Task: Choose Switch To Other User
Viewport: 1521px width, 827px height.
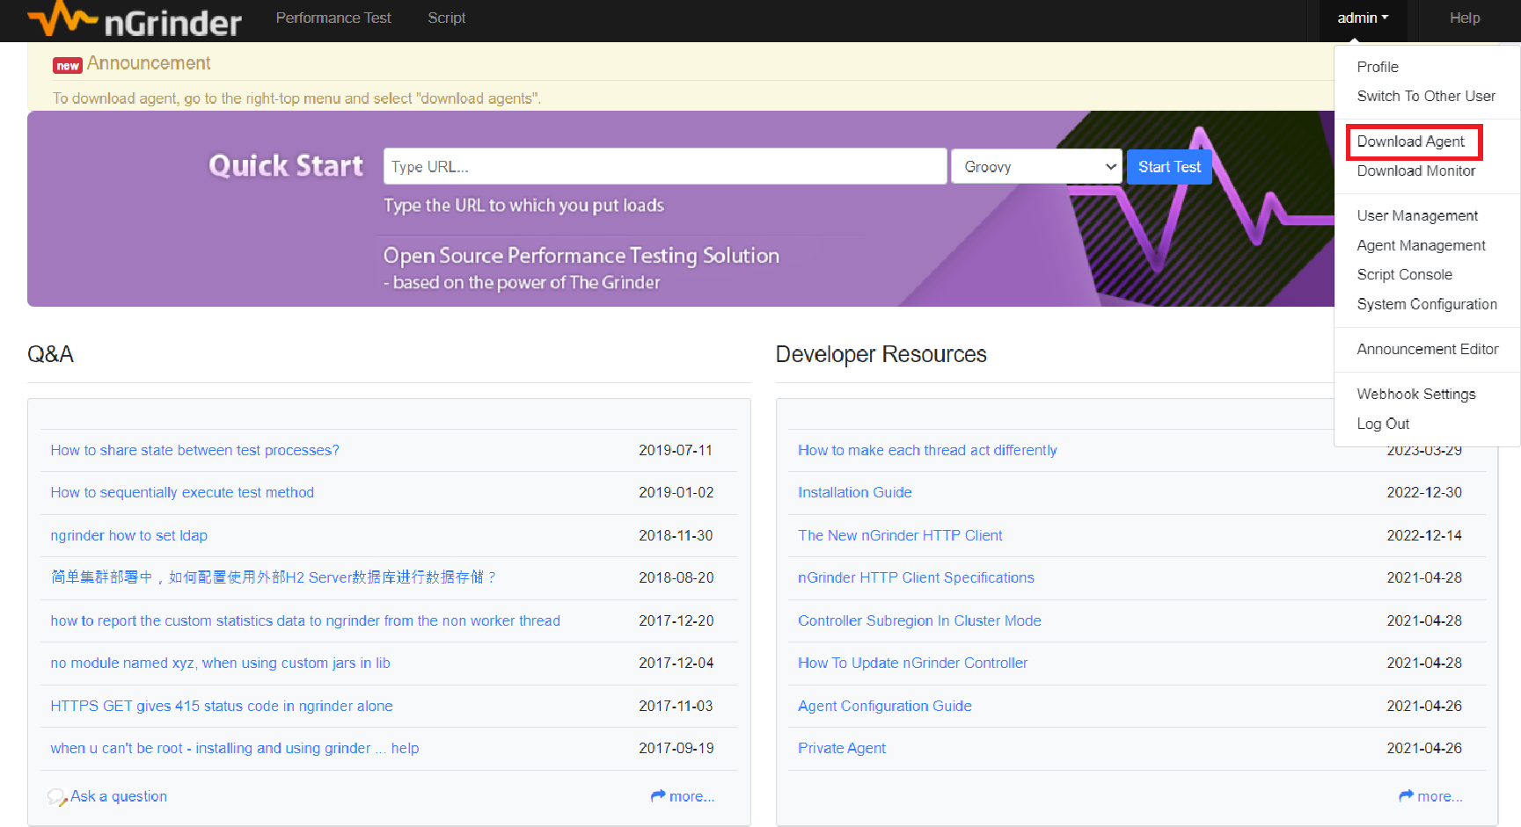Action: (1425, 96)
